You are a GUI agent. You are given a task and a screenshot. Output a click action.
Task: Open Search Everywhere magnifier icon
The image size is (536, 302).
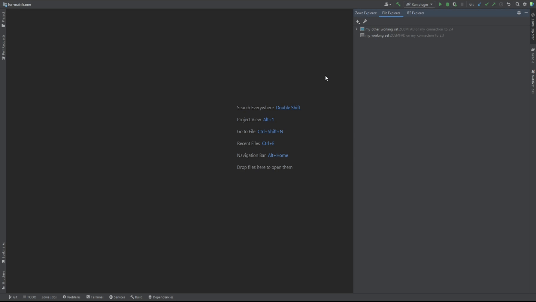(x=518, y=4)
